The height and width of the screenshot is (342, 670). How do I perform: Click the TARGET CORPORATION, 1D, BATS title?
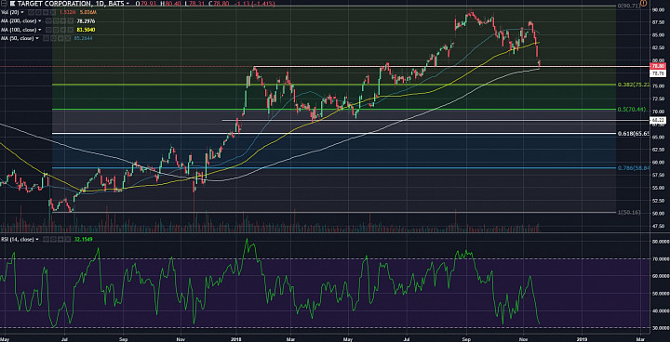tap(71, 4)
